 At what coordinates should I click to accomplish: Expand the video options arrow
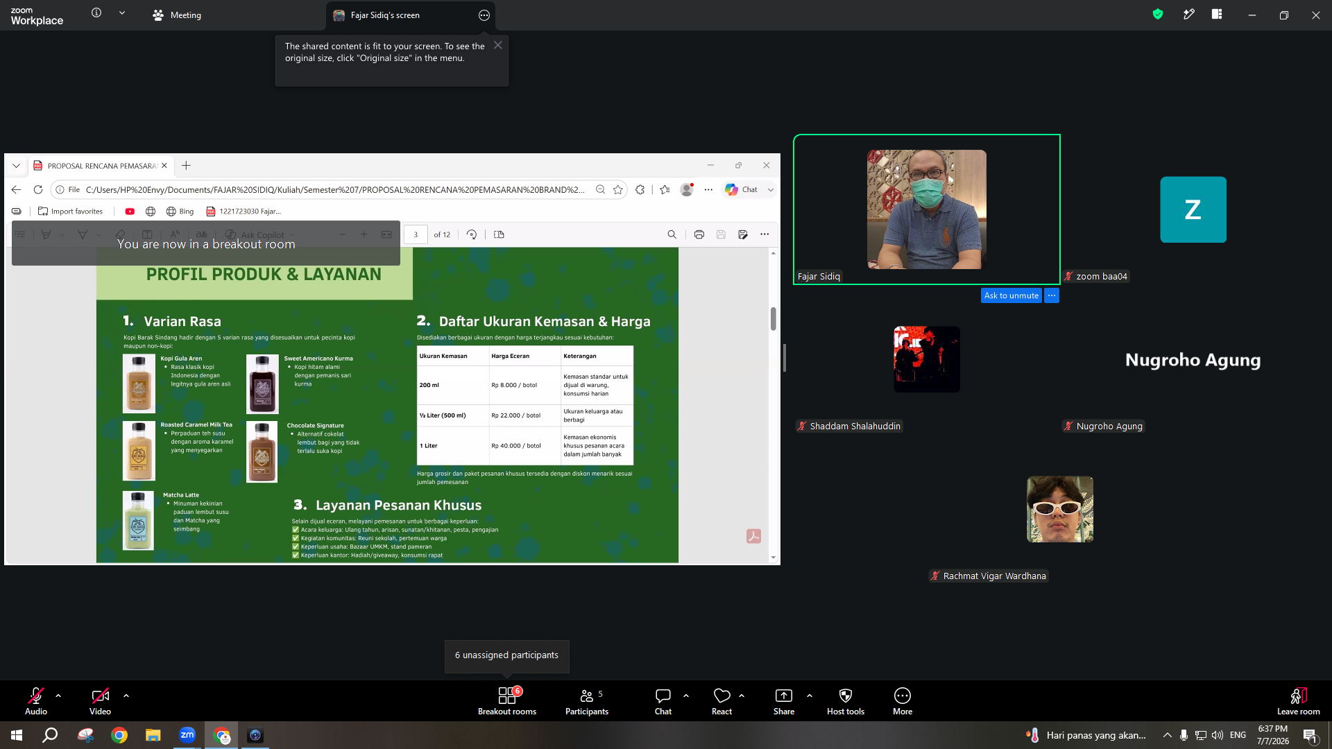[126, 695]
